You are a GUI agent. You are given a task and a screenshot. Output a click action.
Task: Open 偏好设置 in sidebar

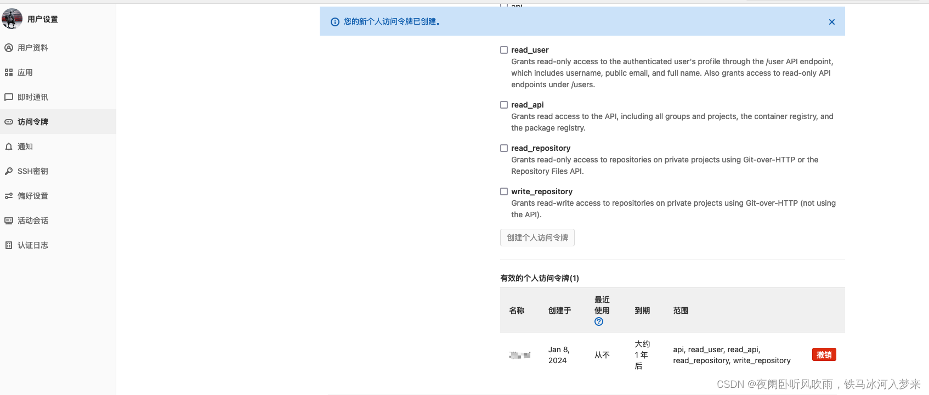pyautogui.click(x=58, y=196)
